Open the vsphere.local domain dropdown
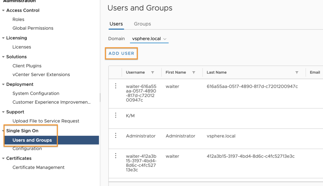Image resolution: width=323 pixels, height=186 pixels. click(149, 39)
